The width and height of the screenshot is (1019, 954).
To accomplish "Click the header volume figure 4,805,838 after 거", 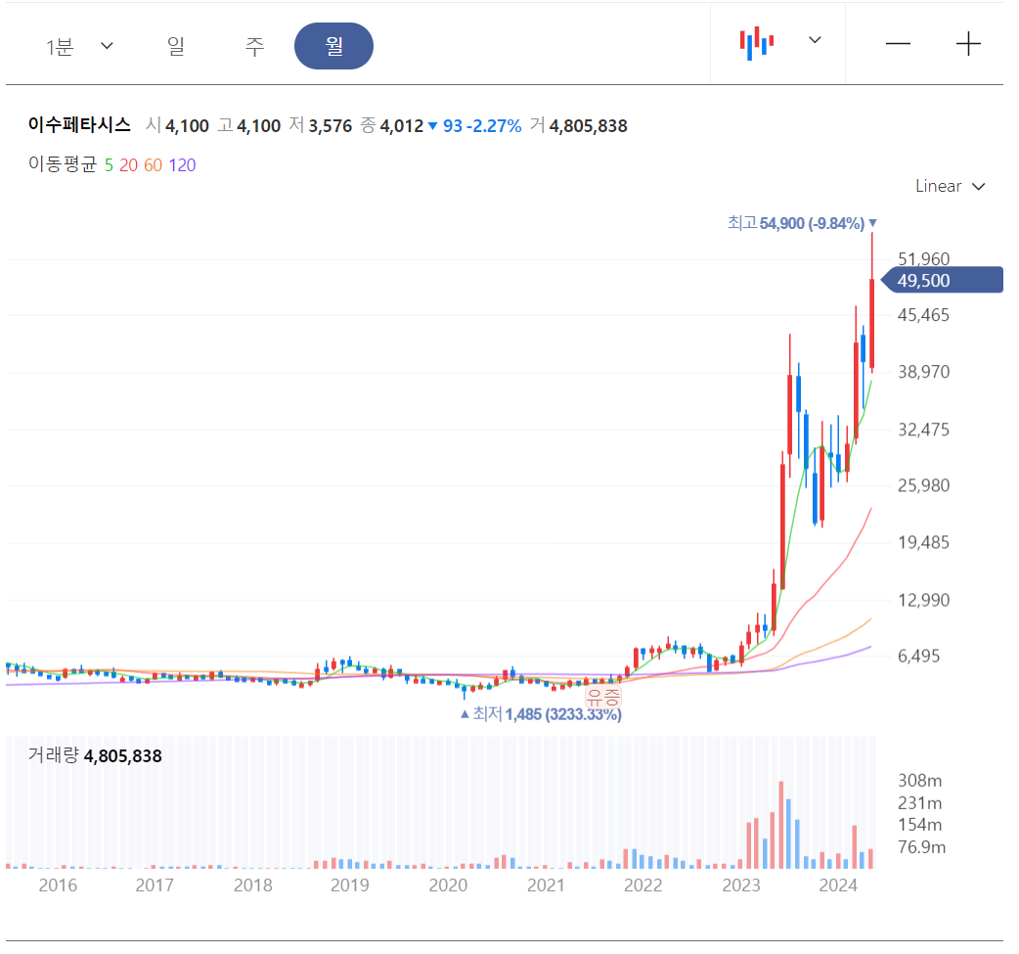I will pyautogui.click(x=588, y=126).
